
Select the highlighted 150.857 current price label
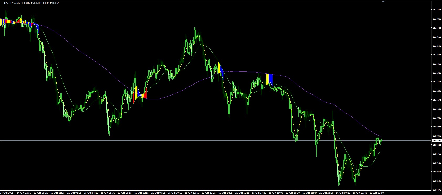click(x=436, y=141)
